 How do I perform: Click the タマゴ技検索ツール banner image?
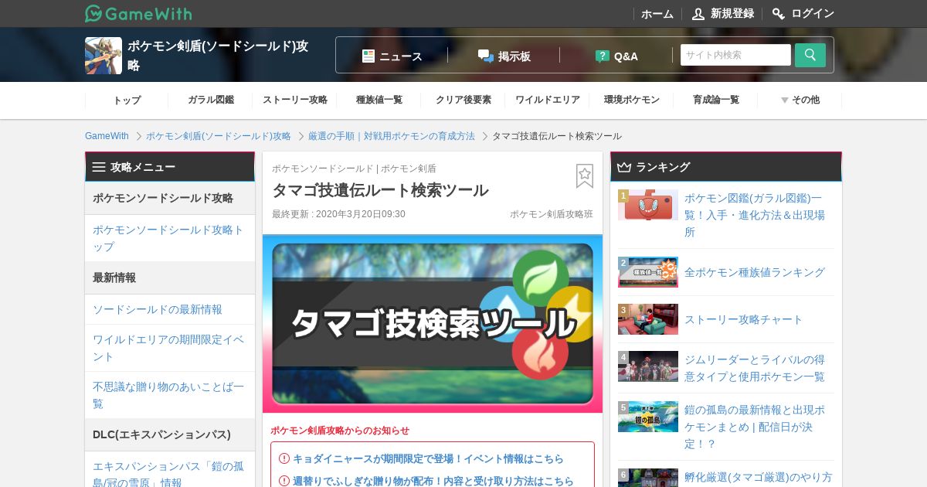433,324
